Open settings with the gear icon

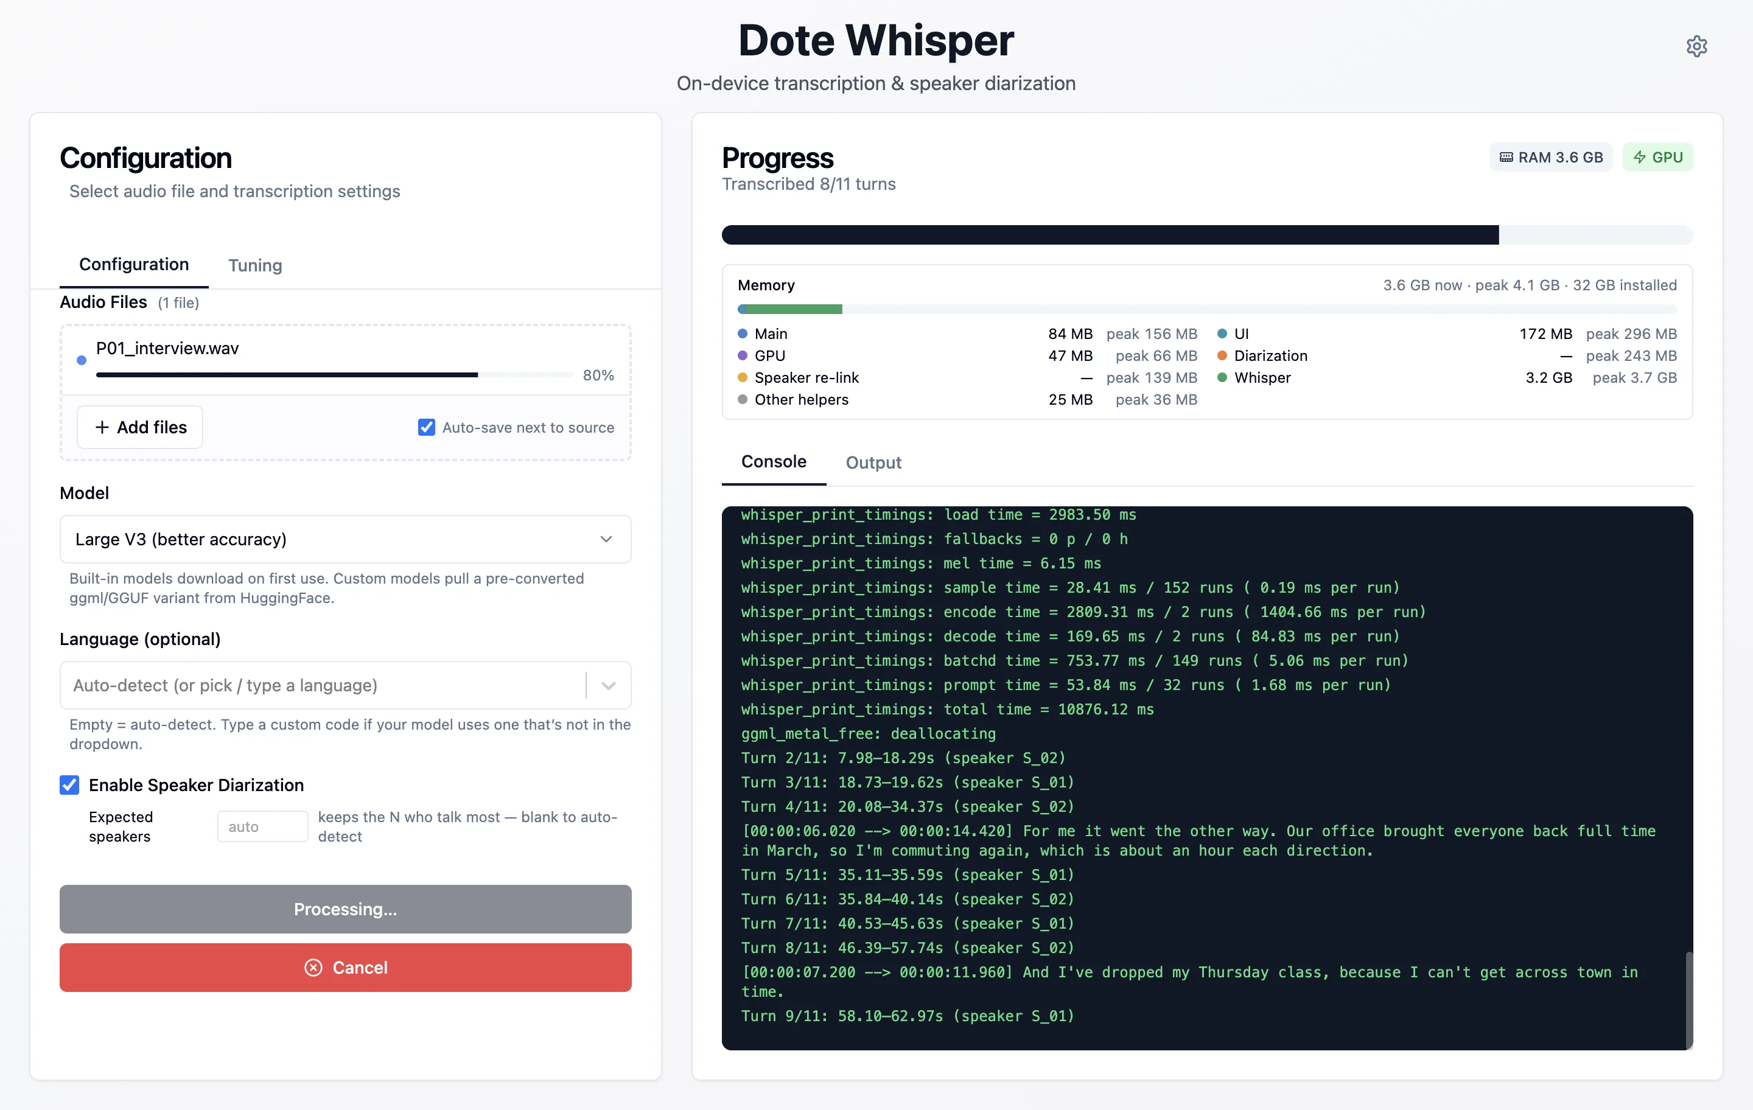1696,46
